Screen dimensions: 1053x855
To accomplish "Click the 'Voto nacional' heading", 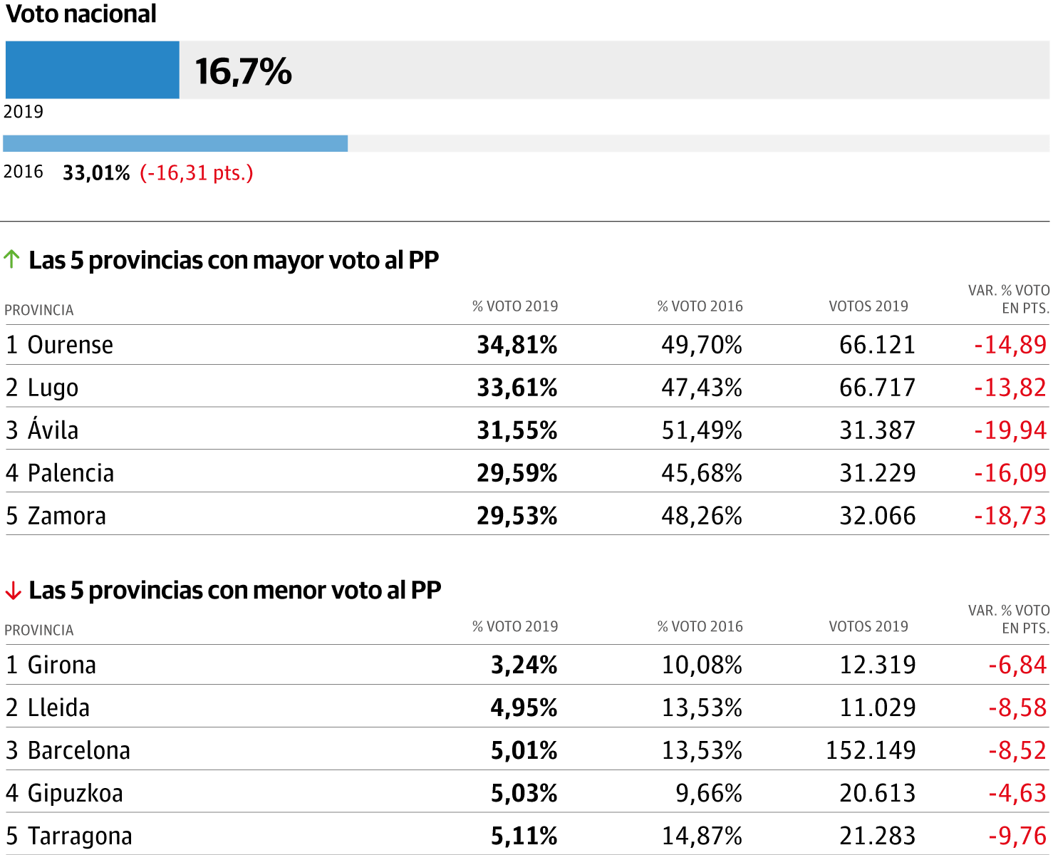I will pos(81,14).
